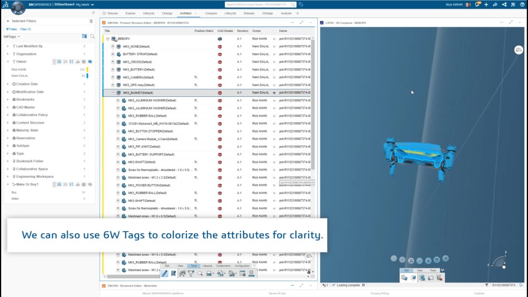Click the delete red X icon in 3D Compose toolbar
The image size is (528, 297).
pyautogui.click(x=439, y=278)
